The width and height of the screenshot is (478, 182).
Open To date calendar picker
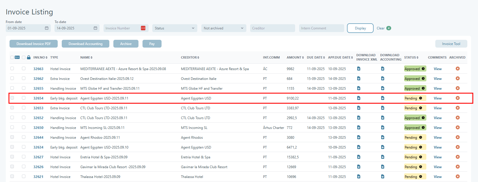coord(95,28)
